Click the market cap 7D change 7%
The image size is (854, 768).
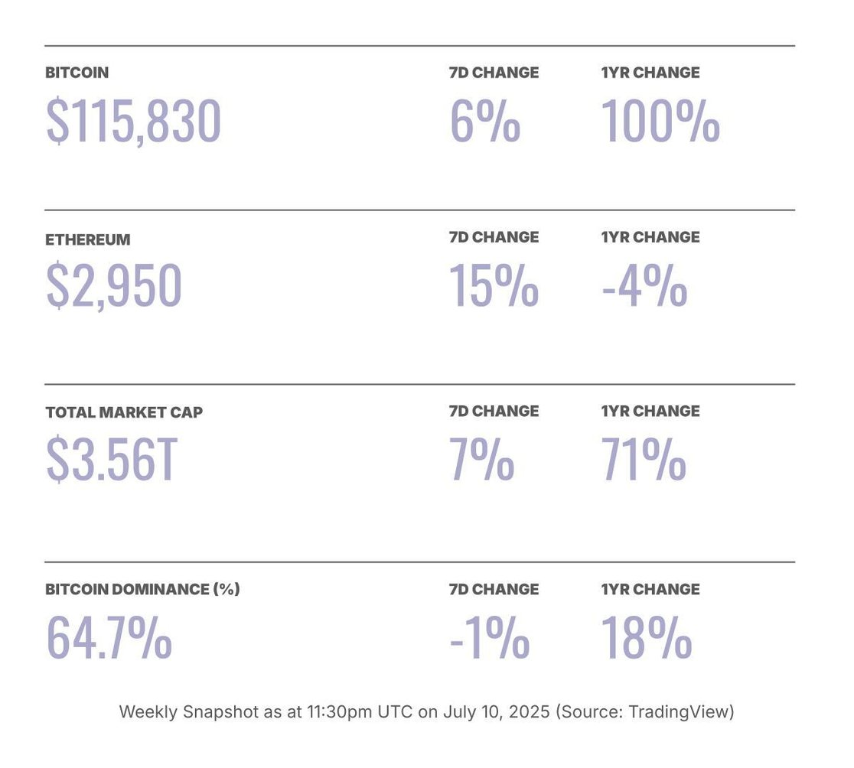481,460
